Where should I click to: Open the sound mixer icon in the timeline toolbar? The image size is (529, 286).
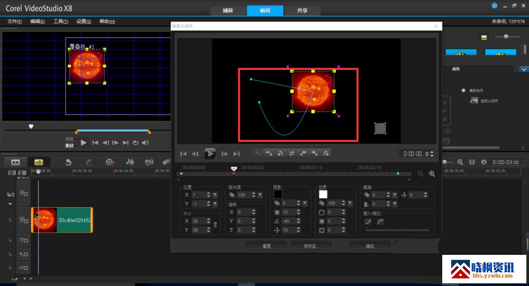(130, 162)
